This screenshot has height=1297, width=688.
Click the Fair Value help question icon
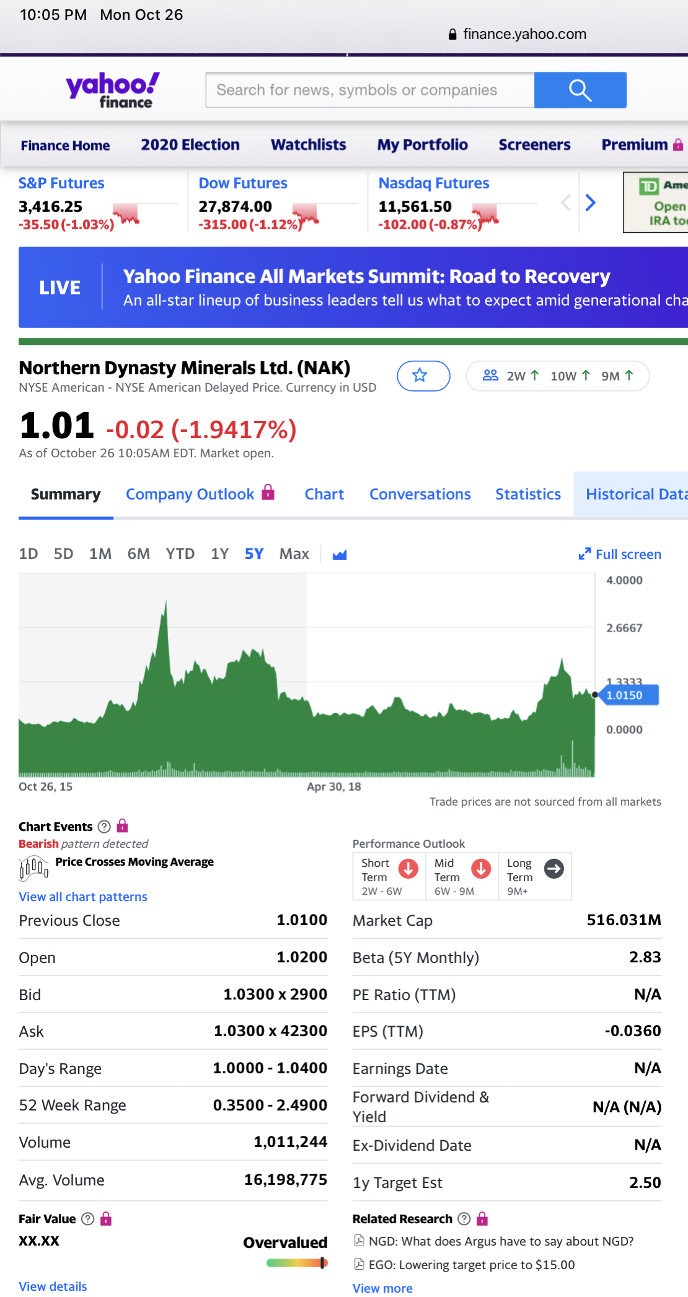(x=88, y=1219)
